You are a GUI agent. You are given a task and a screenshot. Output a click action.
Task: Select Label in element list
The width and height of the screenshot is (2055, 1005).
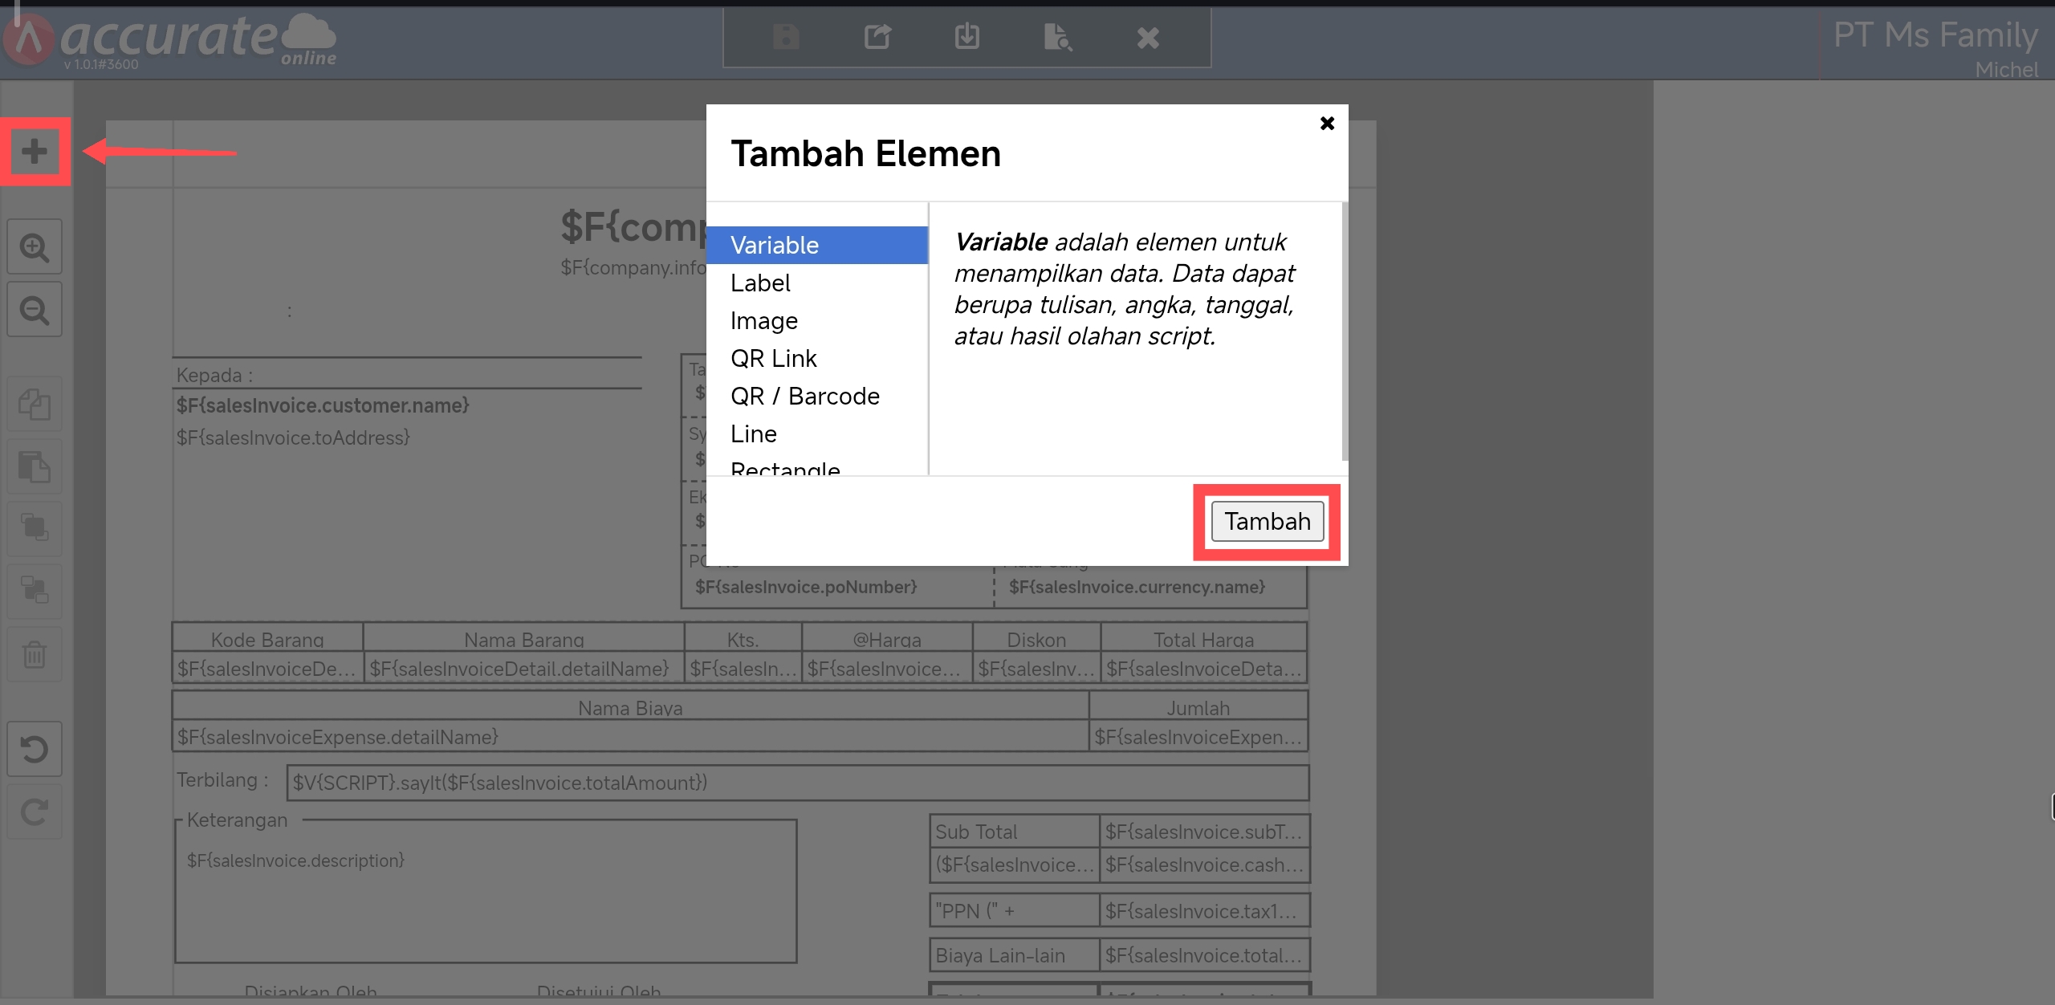(x=760, y=283)
